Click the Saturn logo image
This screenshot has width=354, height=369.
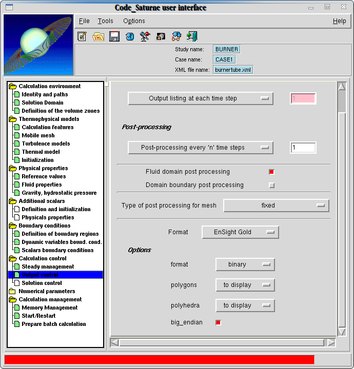(38, 45)
